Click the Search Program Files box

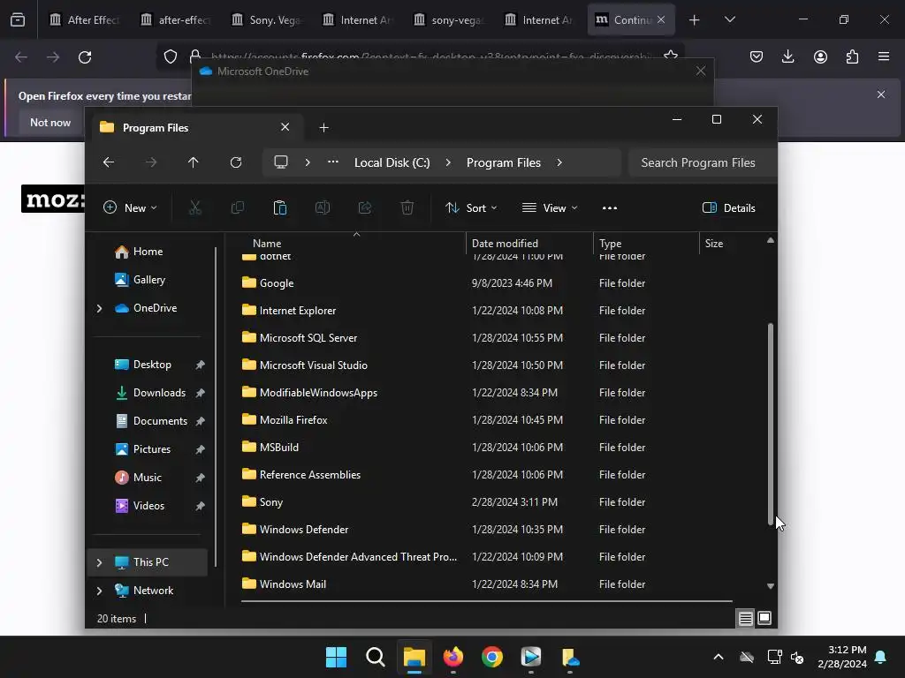click(x=702, y=162)
